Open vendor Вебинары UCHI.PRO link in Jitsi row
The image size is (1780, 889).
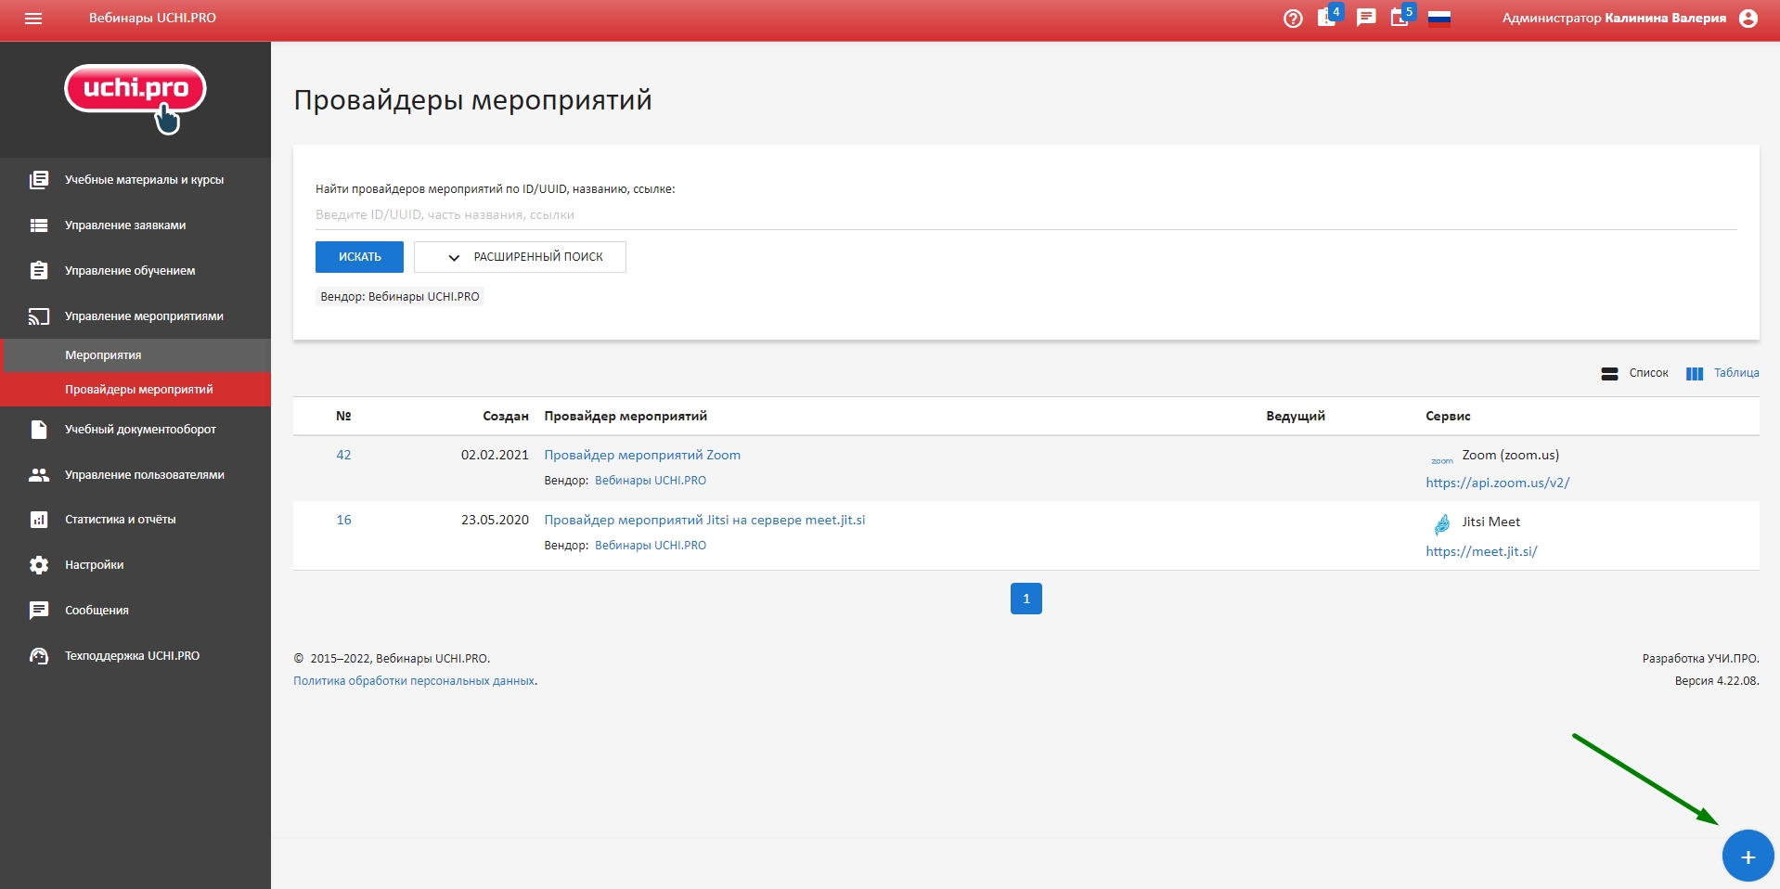651,546
